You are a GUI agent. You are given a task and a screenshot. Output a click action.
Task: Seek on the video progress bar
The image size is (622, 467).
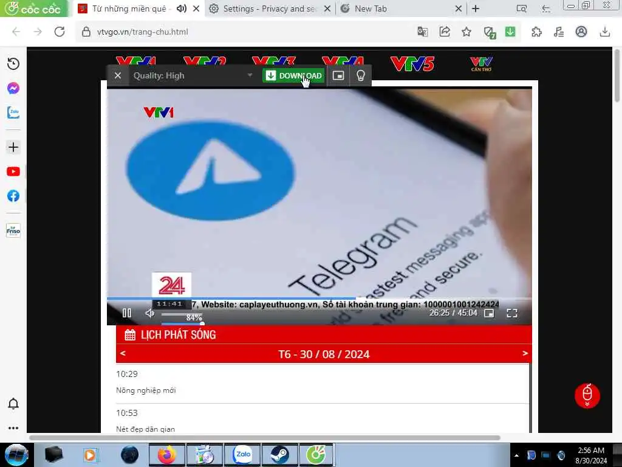coord(320,298)
